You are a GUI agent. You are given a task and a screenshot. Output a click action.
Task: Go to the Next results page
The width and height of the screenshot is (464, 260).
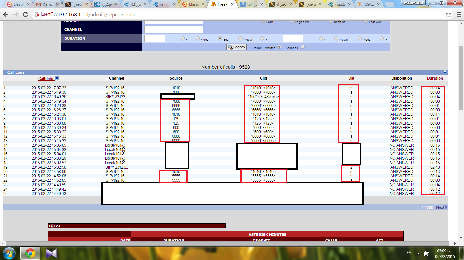(440, 207)
